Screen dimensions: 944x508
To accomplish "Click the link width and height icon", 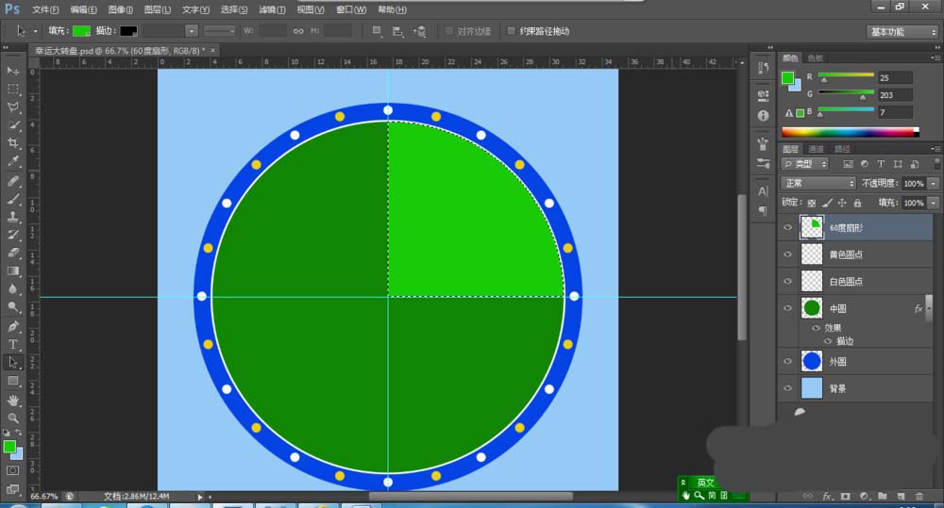I will point(298,31).
